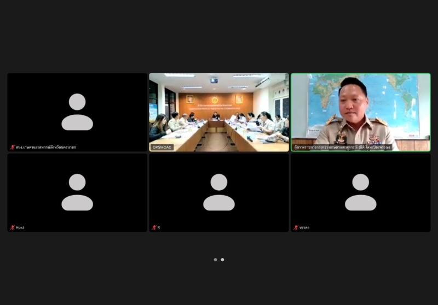Screen dimensions: 438x305
Task: Click the Host participant avatar silhouette
Action: [x=77, y=192]
